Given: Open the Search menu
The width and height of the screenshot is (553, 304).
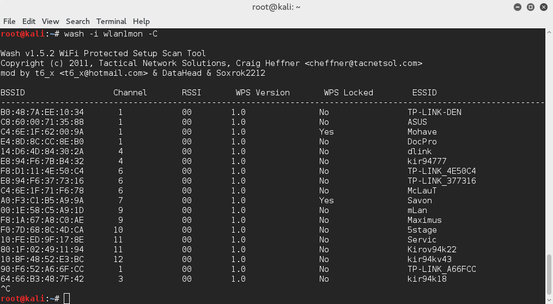Looking at the screenshot, I should pos(77,21).
